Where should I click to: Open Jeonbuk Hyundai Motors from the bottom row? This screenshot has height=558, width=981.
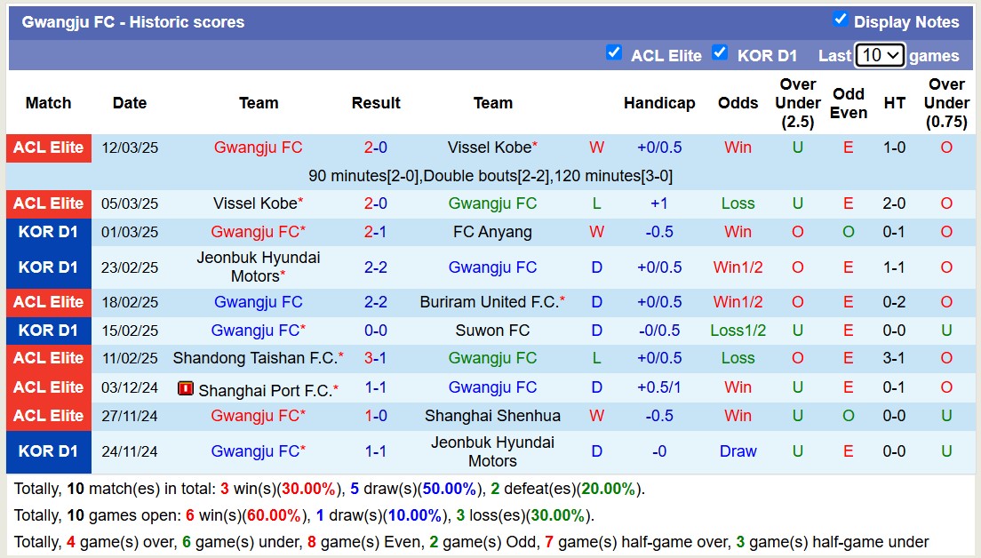(x=493, y=450)
